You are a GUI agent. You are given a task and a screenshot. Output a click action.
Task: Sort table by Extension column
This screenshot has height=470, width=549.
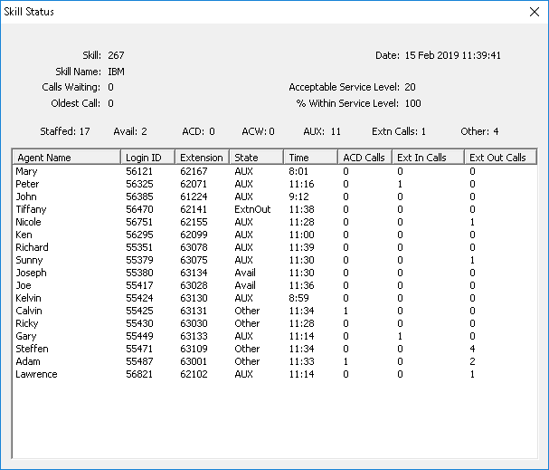tap(203, 158)
